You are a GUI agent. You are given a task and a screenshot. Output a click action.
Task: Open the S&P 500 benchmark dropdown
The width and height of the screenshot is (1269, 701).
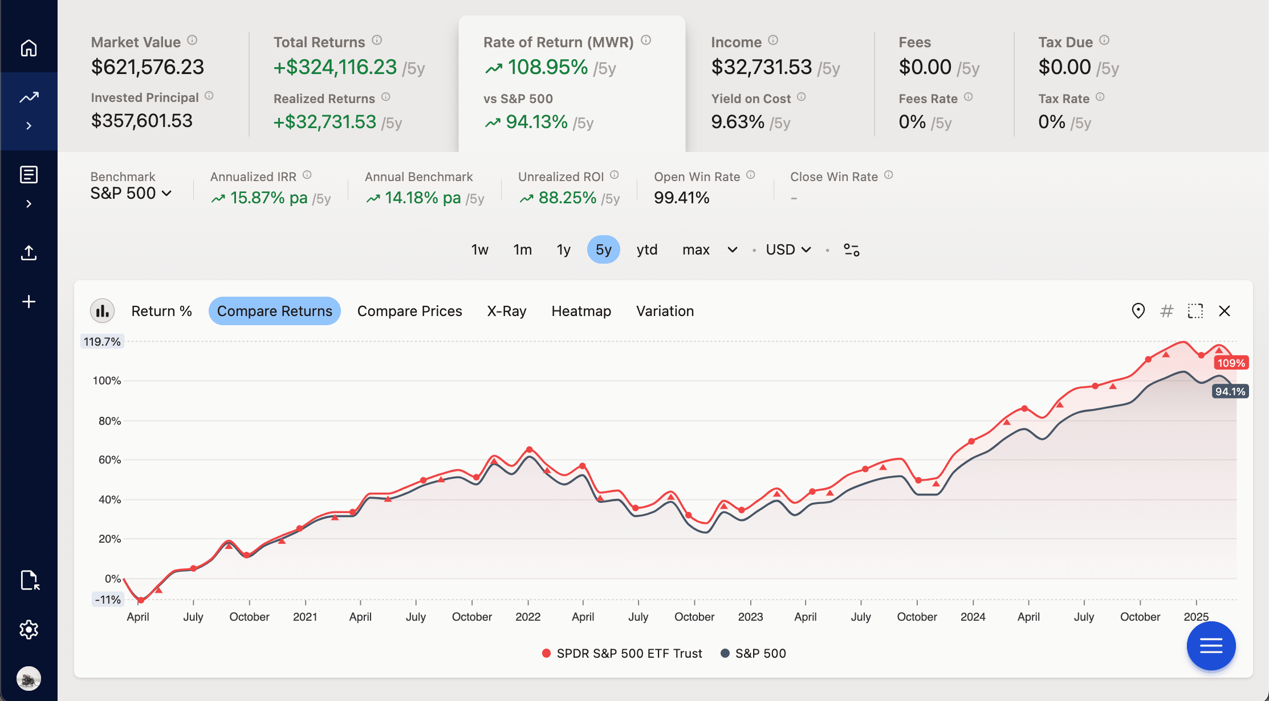point(131,194)
